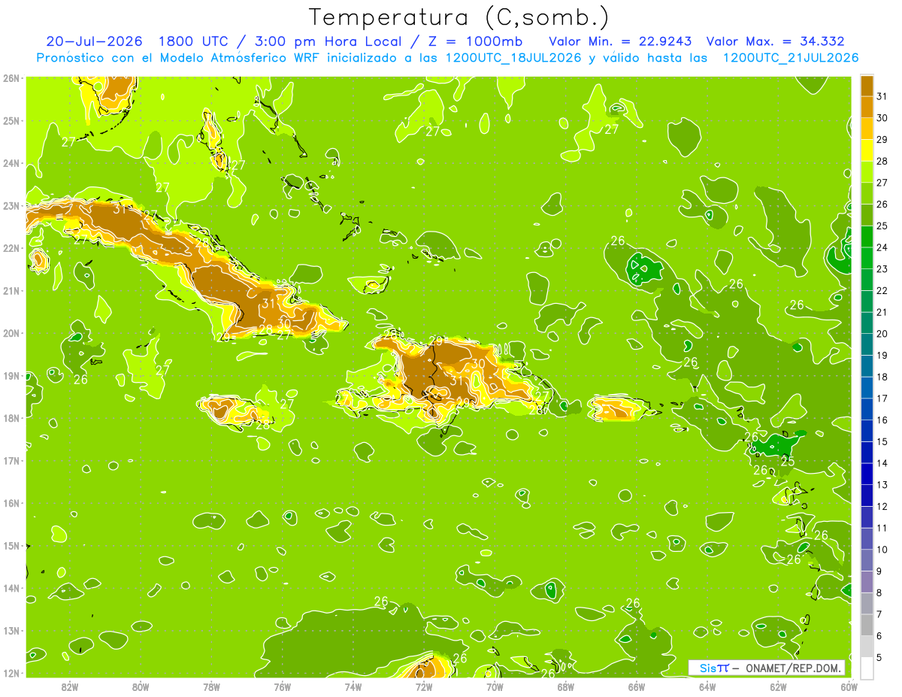Viewport: 902px width, 697px height.
Task: Click the "26N" latitude axis label
Action: (12, 78)
